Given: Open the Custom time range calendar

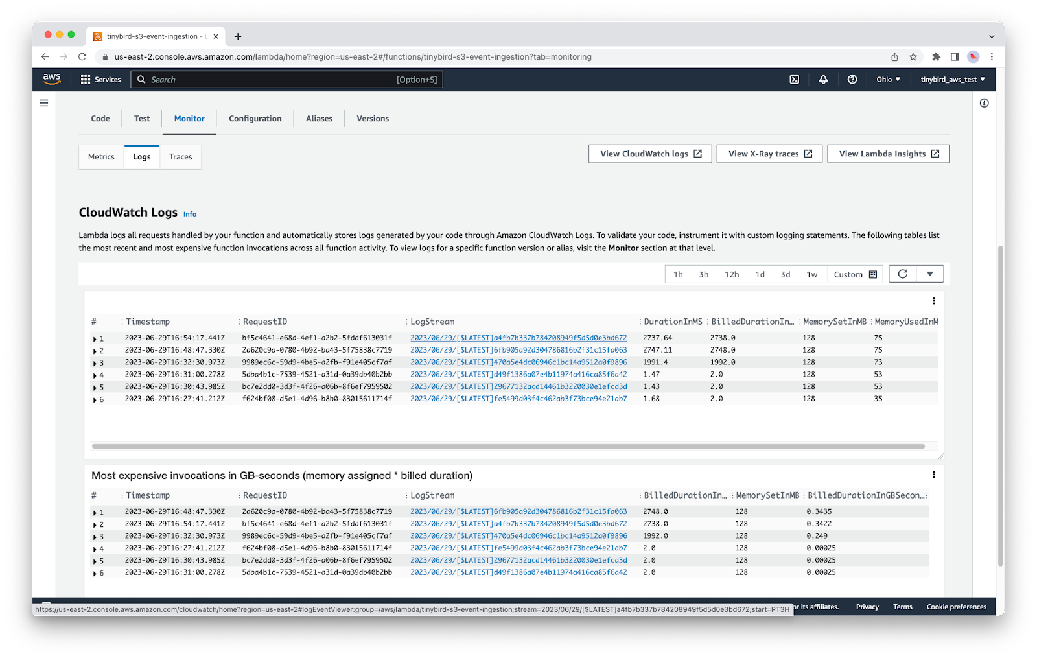Looking at the screenshot, I should tap(856, 274).
